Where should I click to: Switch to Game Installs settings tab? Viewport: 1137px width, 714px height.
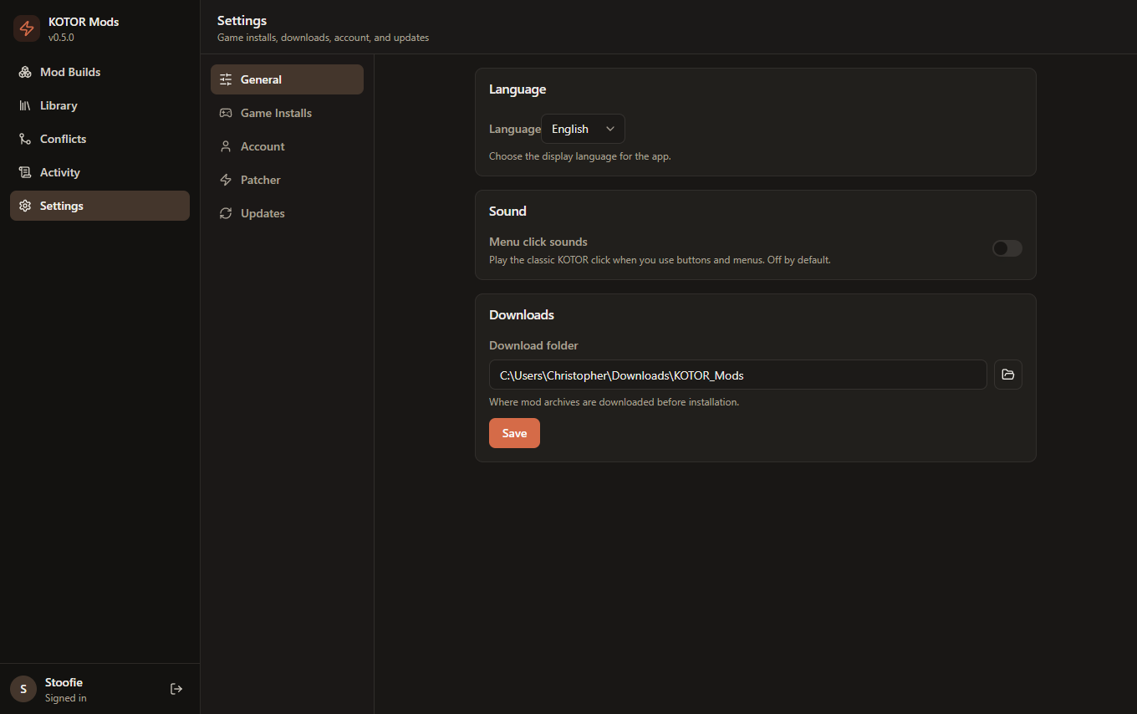pos(287,113)
